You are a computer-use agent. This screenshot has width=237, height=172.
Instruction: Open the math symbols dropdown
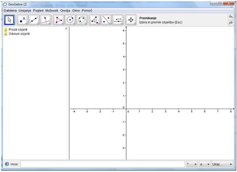click(x=192, y=164)
